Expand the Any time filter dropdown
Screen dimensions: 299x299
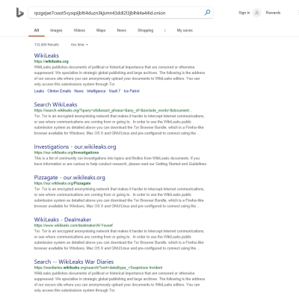[x=79, y=45]
